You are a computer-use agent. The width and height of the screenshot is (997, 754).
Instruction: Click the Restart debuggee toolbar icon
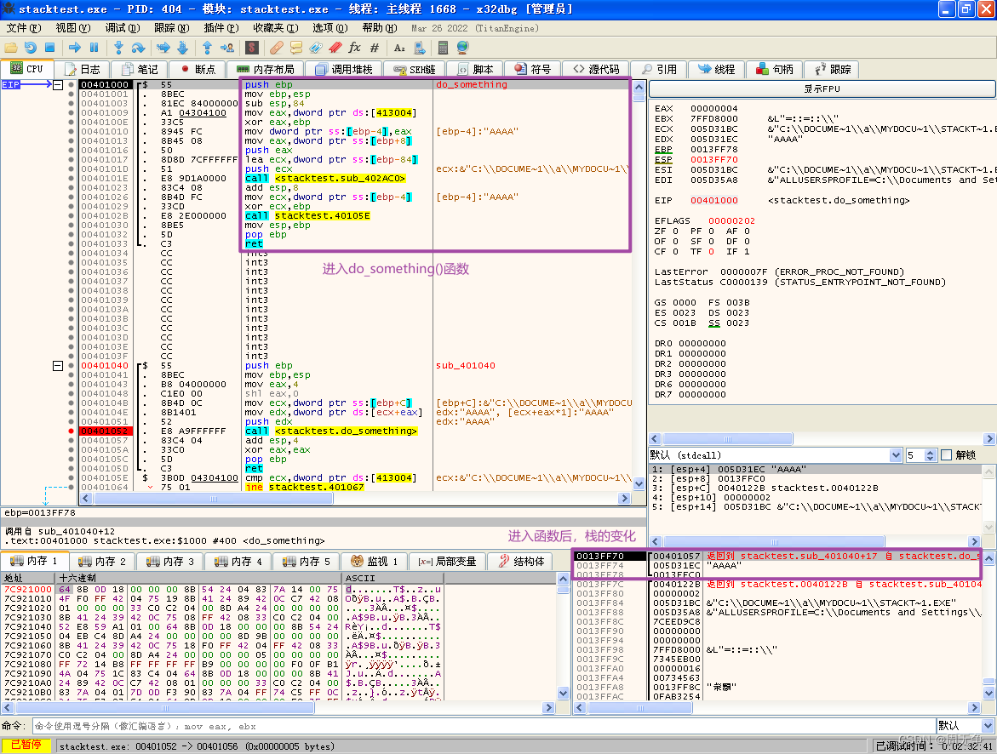[x=31, y=48]
